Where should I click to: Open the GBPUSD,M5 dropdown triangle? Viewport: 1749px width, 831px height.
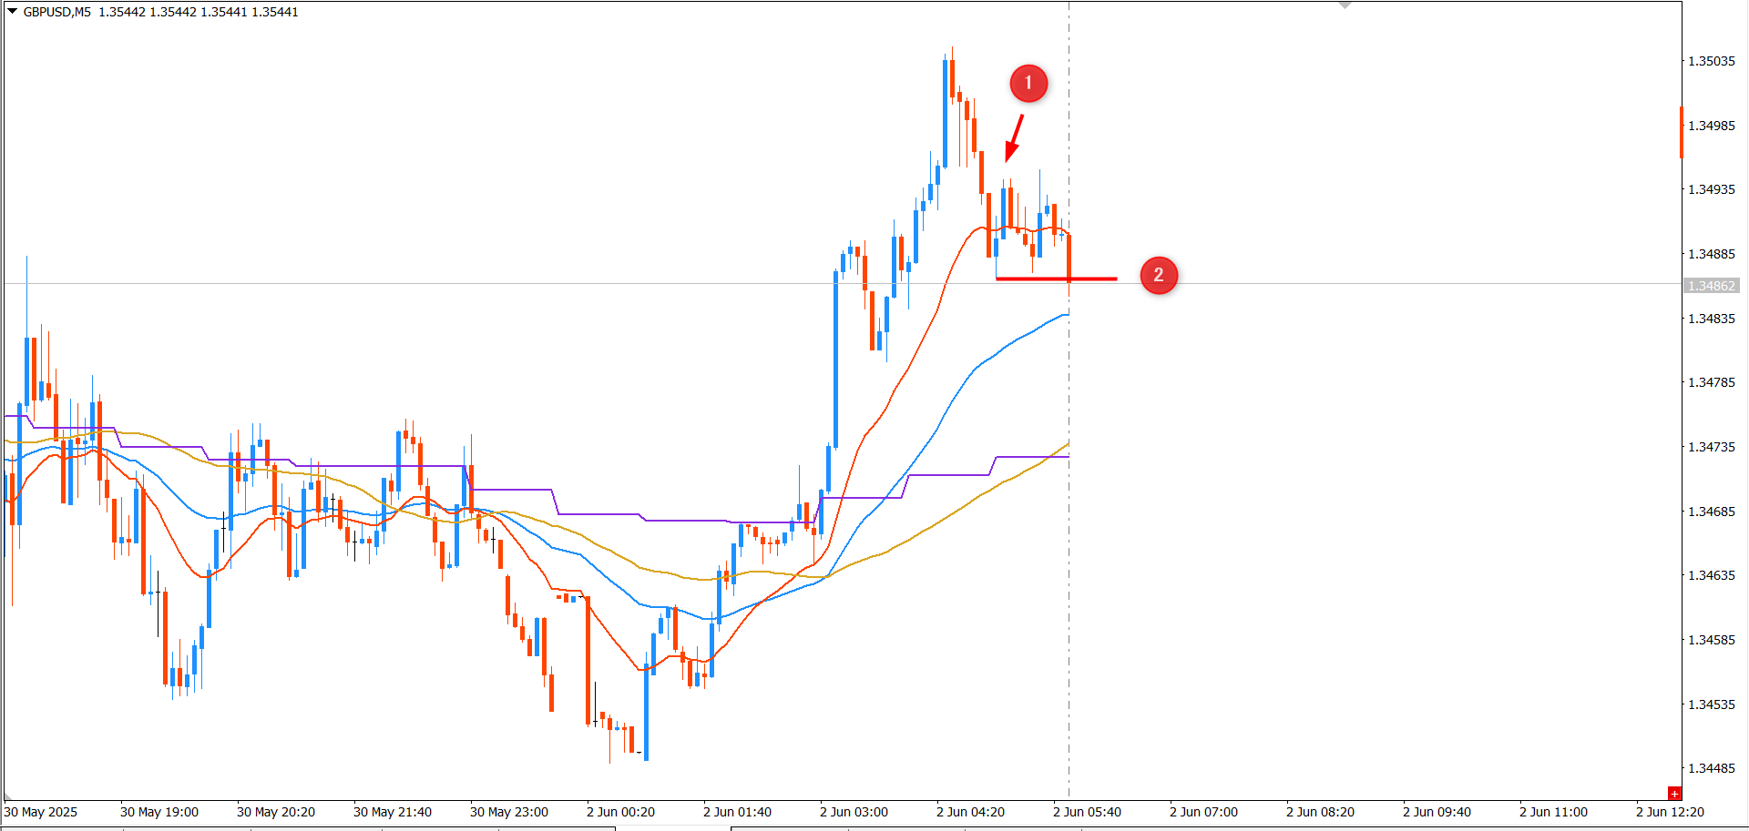(x=12, y=11)
